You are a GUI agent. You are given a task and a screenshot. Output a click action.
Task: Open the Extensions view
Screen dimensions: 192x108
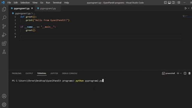click(x=4, y=43)
